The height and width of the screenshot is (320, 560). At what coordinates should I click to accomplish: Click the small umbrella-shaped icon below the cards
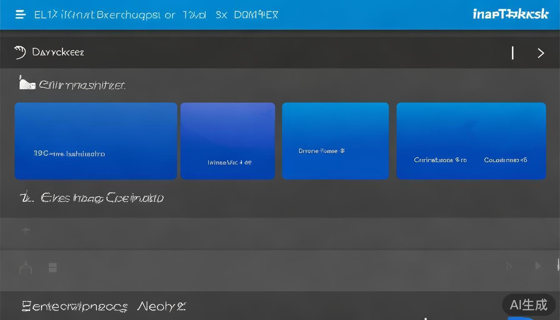[x=26, y=230]
